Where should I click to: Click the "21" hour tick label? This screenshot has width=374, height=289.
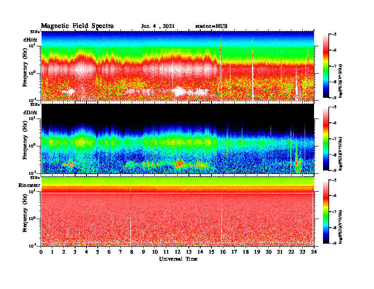[280, 252]
